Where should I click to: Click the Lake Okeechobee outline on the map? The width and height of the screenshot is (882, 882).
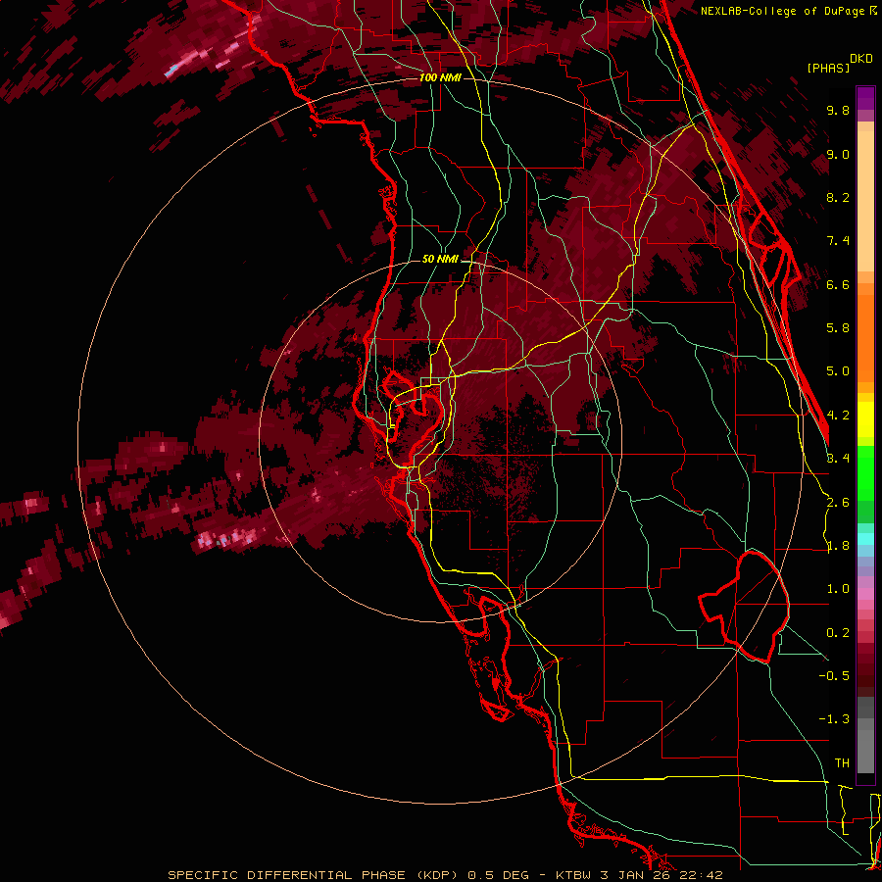(x=744, y=606)
